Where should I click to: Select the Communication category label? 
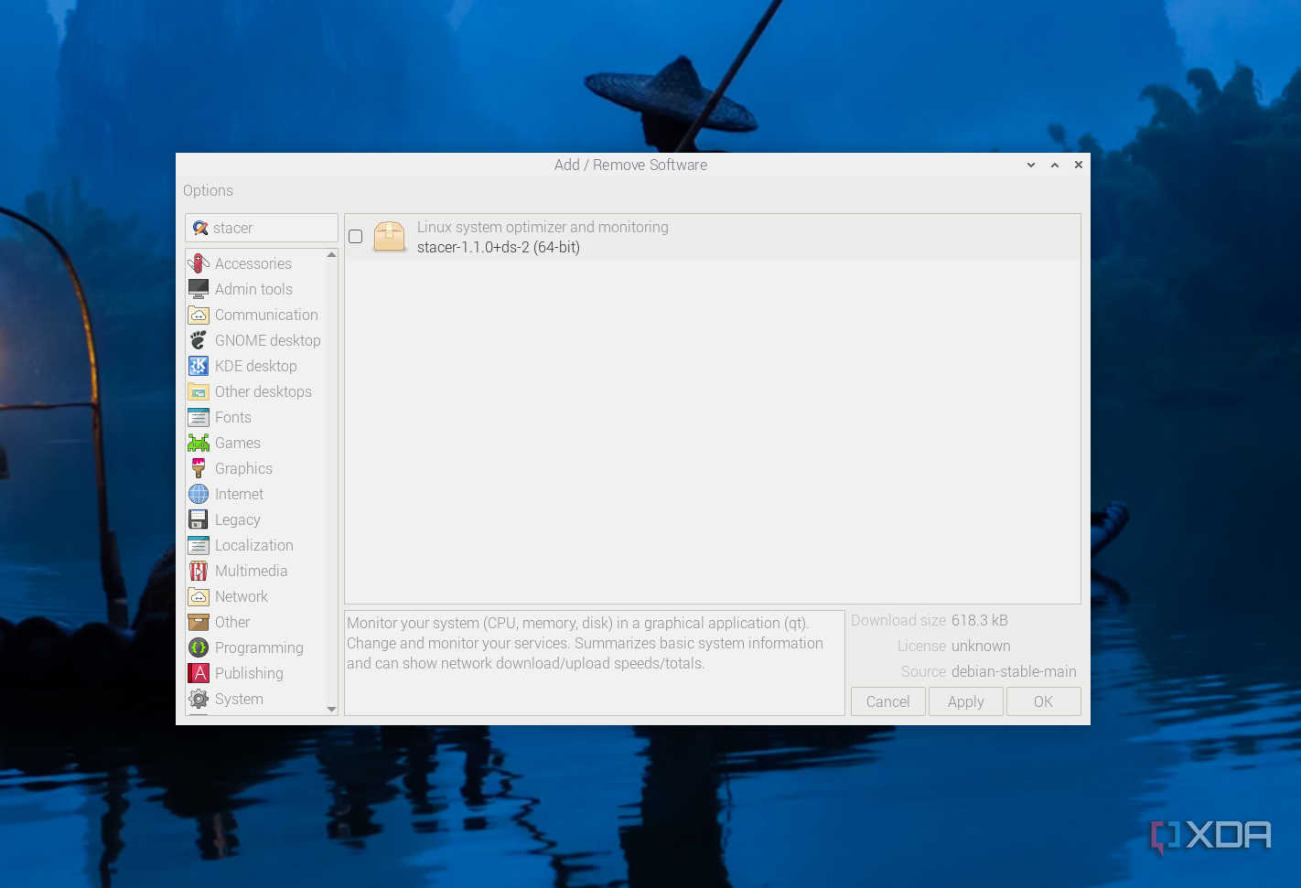point(266,315)
